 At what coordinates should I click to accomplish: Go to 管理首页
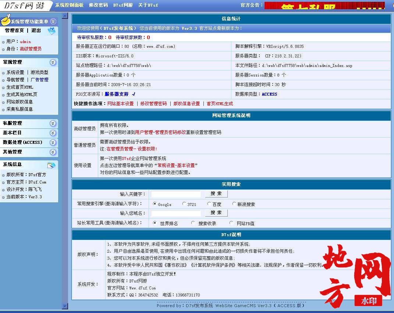[x=15, y=31]
